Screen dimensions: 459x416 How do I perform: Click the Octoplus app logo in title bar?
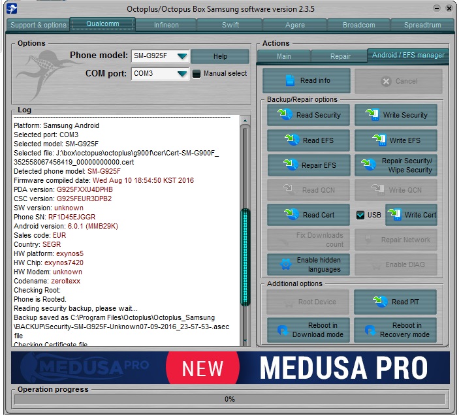point(12,8)
